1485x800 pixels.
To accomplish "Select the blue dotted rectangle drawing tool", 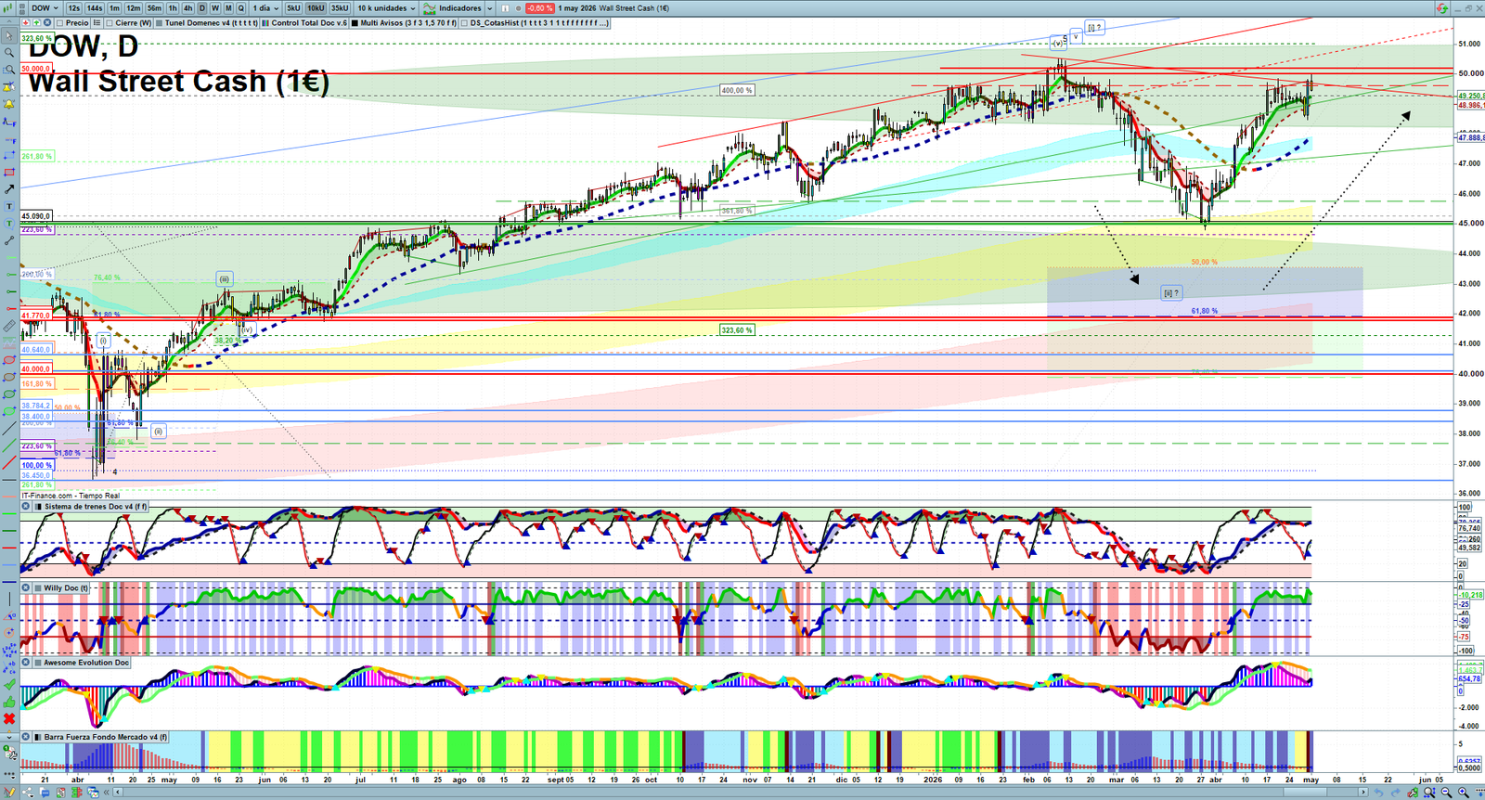I will point(9,155).
